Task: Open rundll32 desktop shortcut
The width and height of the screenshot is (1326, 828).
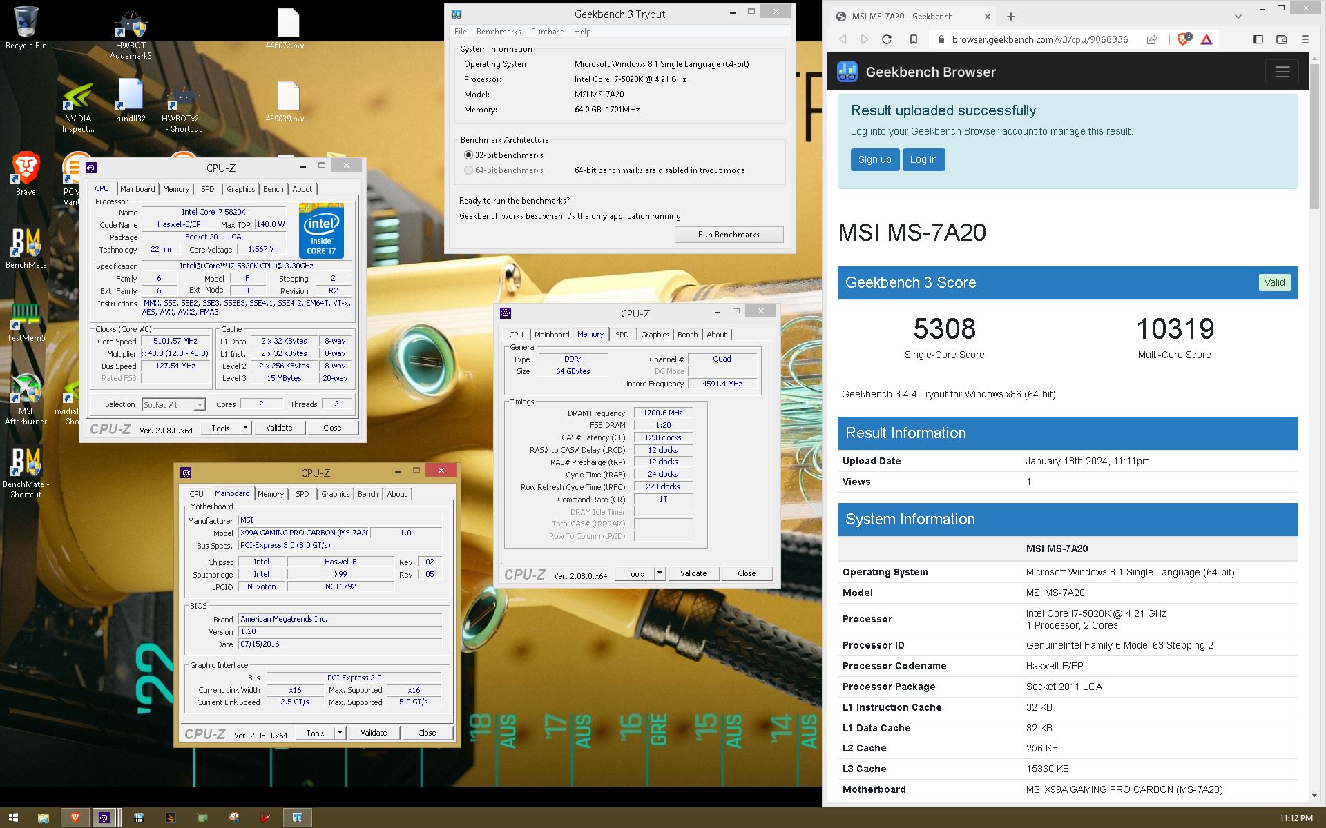Action: tap(131, 102)
